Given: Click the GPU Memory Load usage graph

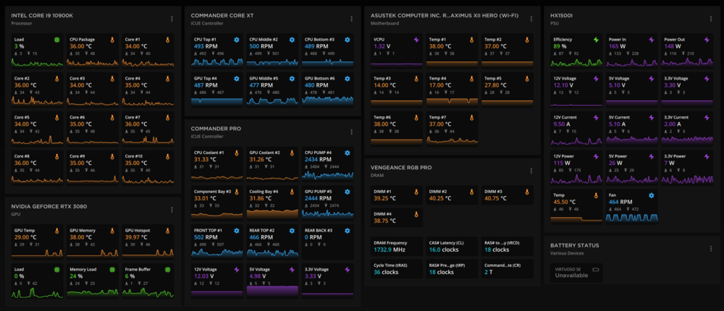Looking at the screenshot, I should pyautogui.click(x=91, y=292).
